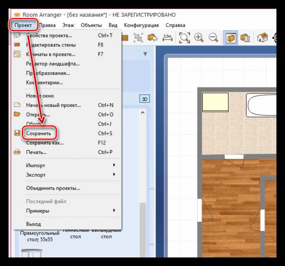Choose Печать... from the menu
This screenshot has height=266, width=285.
pos(37,152)
